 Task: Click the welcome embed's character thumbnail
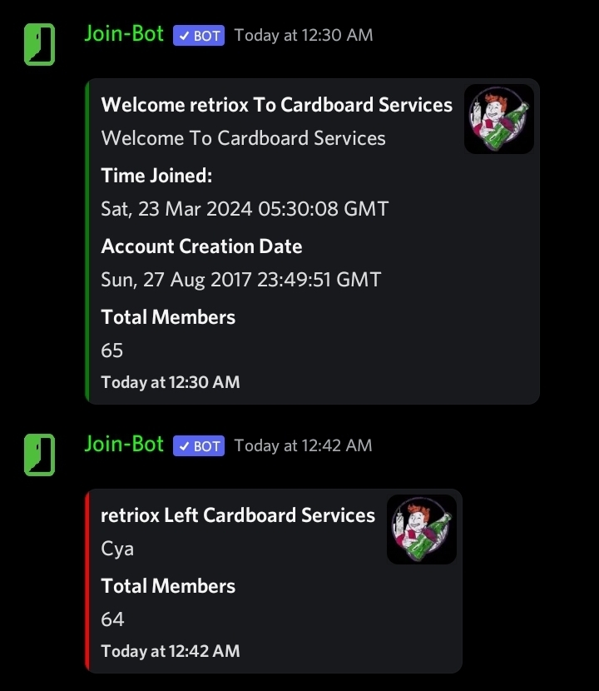pos(498,118)
